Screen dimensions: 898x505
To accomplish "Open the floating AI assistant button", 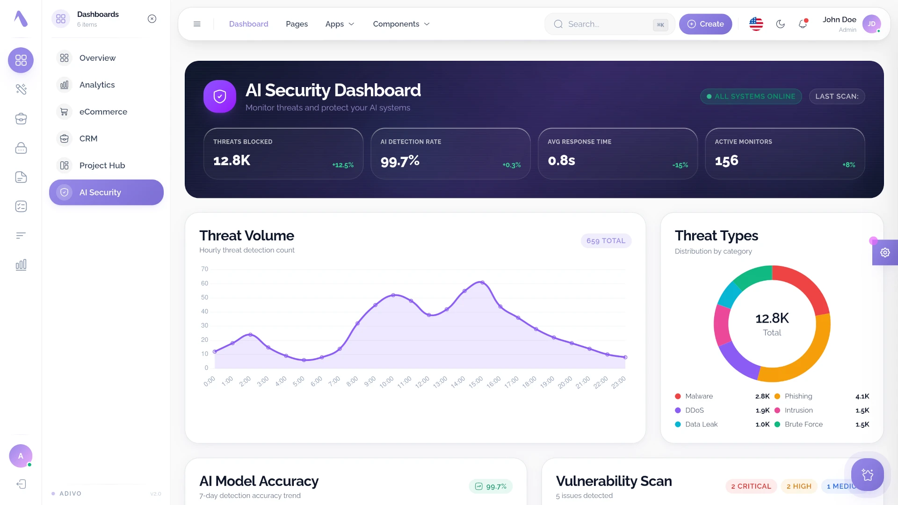I will [867, 475].
